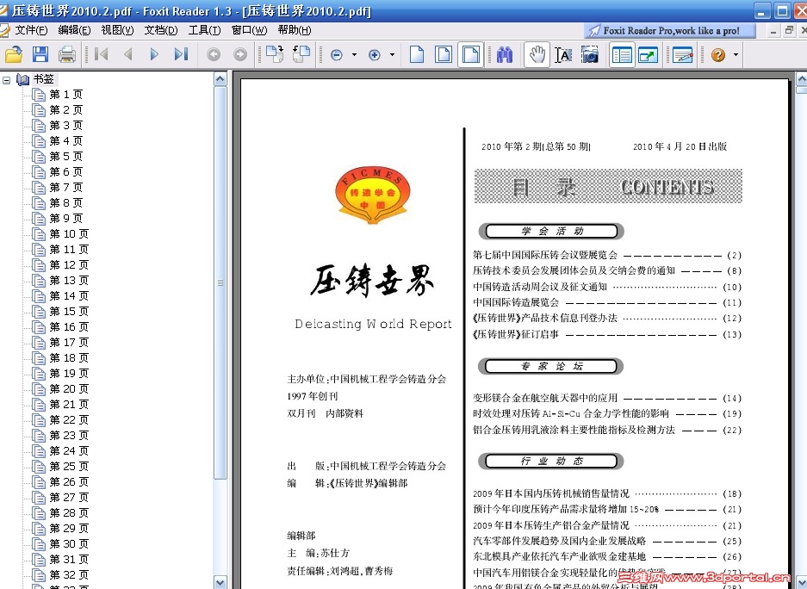Click the Foxit Reader Pro promotion banner
The width and height of the screenshot is (807, 589).
669,31
